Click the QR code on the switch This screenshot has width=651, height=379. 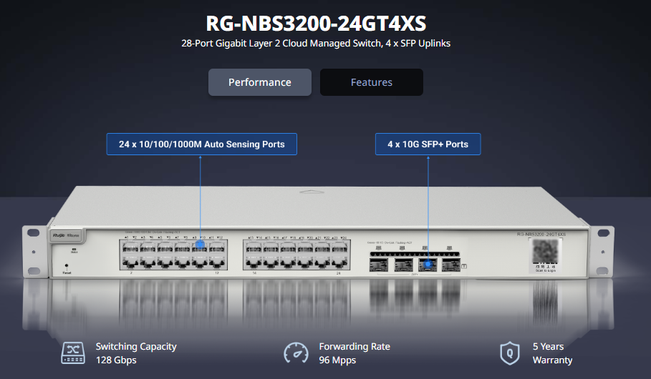click(x=545, y=252)
